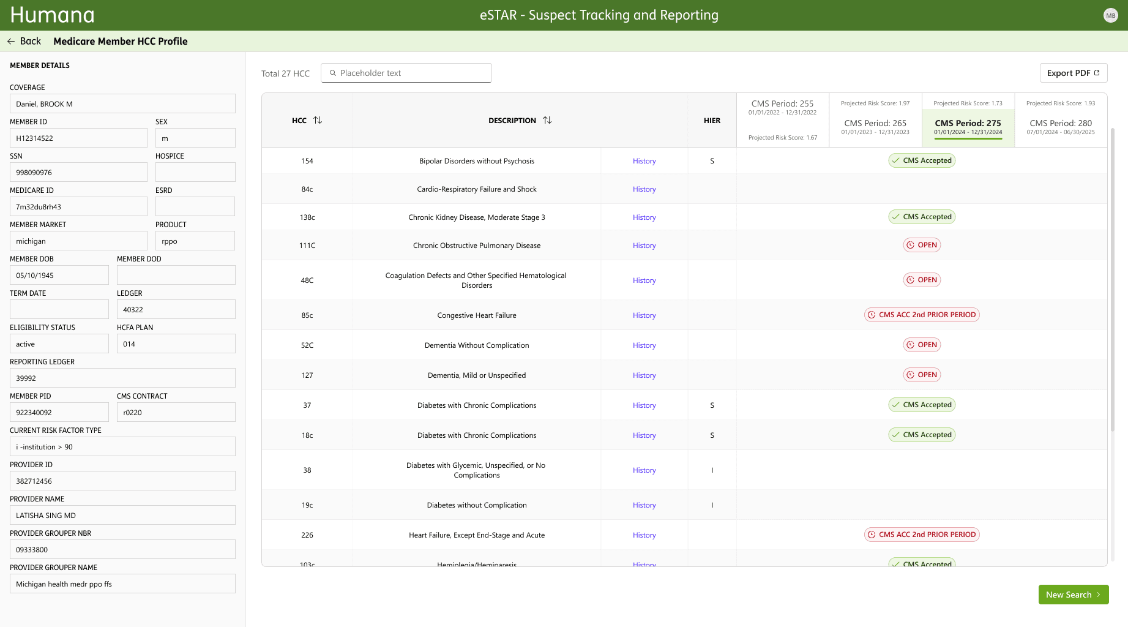Click the CMS Contract field r0220

(176, 412)
